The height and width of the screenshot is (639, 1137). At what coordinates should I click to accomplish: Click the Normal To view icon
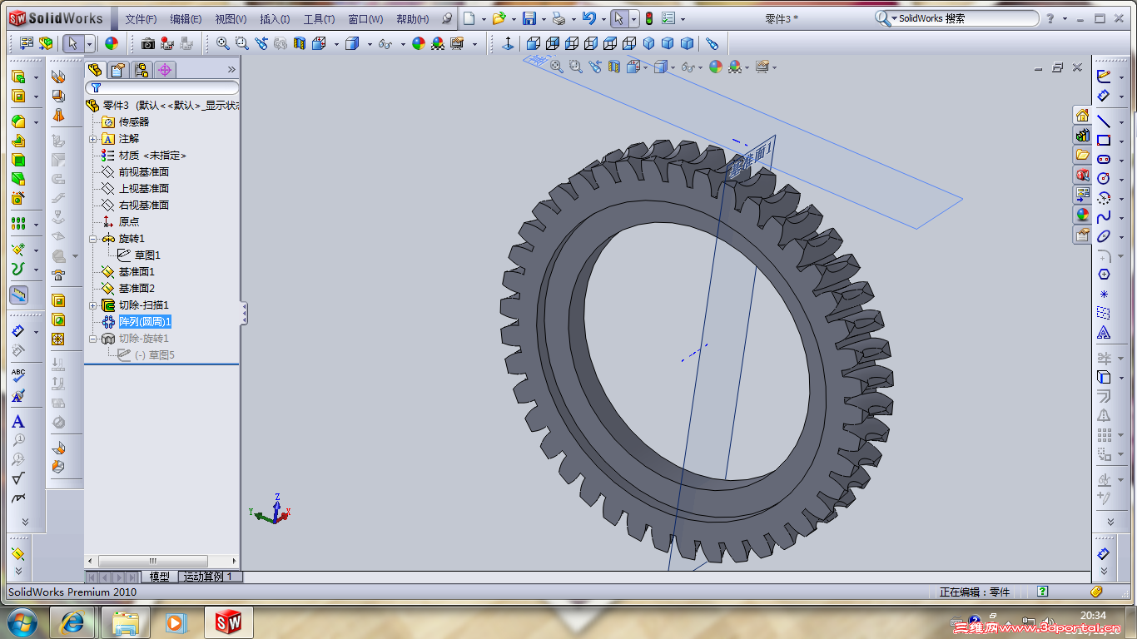tap(508, 43)
